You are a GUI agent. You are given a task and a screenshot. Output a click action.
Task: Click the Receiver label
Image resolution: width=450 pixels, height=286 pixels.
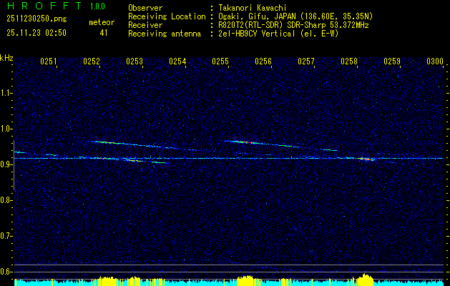(x=145, y=25)
